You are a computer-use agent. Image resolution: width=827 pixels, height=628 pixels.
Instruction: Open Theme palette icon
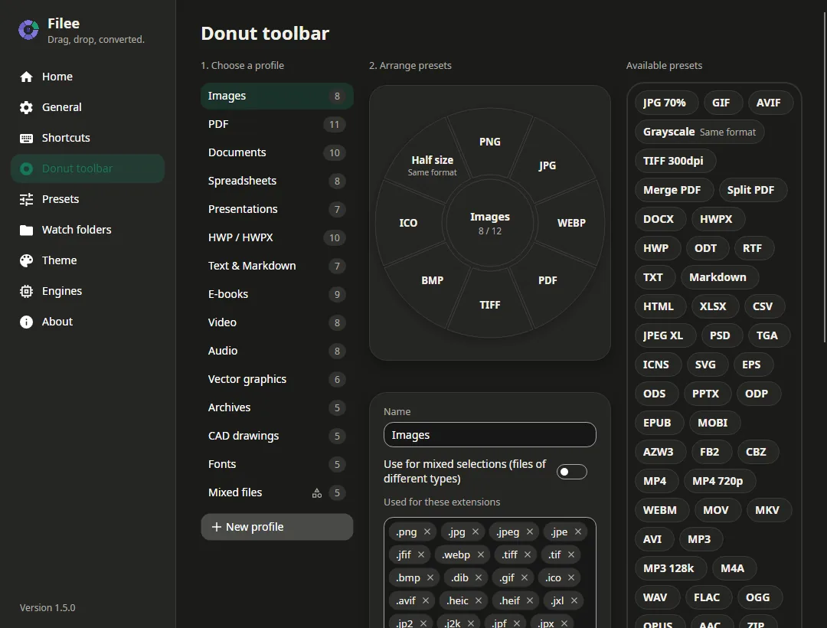[26, 260]
